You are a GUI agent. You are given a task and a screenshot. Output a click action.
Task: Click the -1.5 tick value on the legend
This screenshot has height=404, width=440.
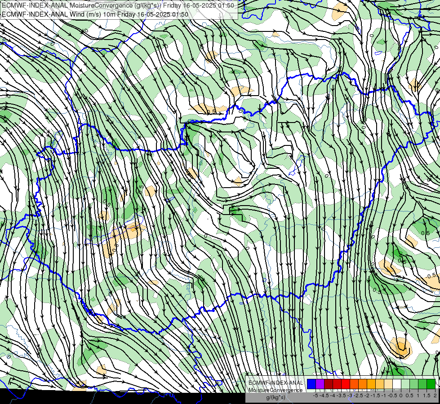coord(375,395)
